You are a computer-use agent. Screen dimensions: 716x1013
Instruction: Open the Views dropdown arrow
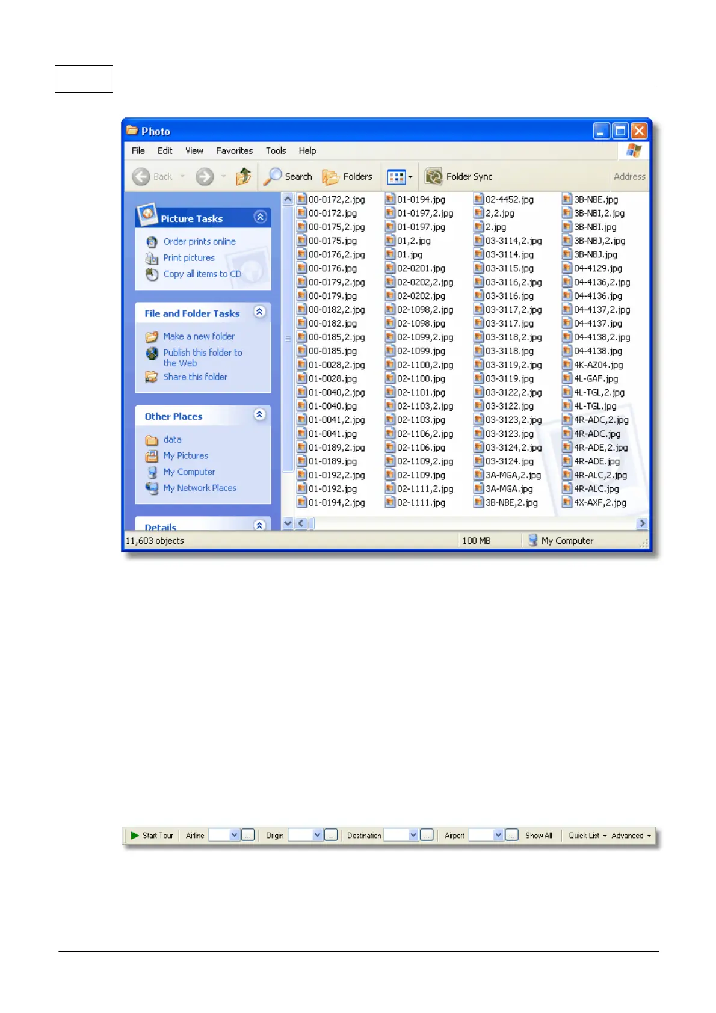(x=410, y=177)
